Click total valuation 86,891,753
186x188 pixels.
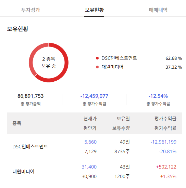pyautogui.click(x=30, y=96)
